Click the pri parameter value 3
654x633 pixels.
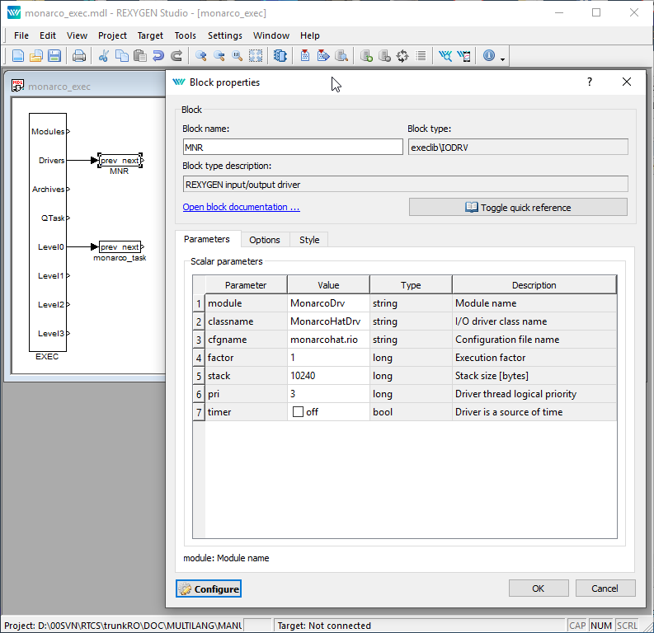tap(328, 394)
